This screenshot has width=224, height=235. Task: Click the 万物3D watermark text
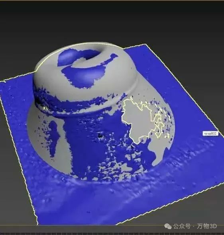coord(207,226)
